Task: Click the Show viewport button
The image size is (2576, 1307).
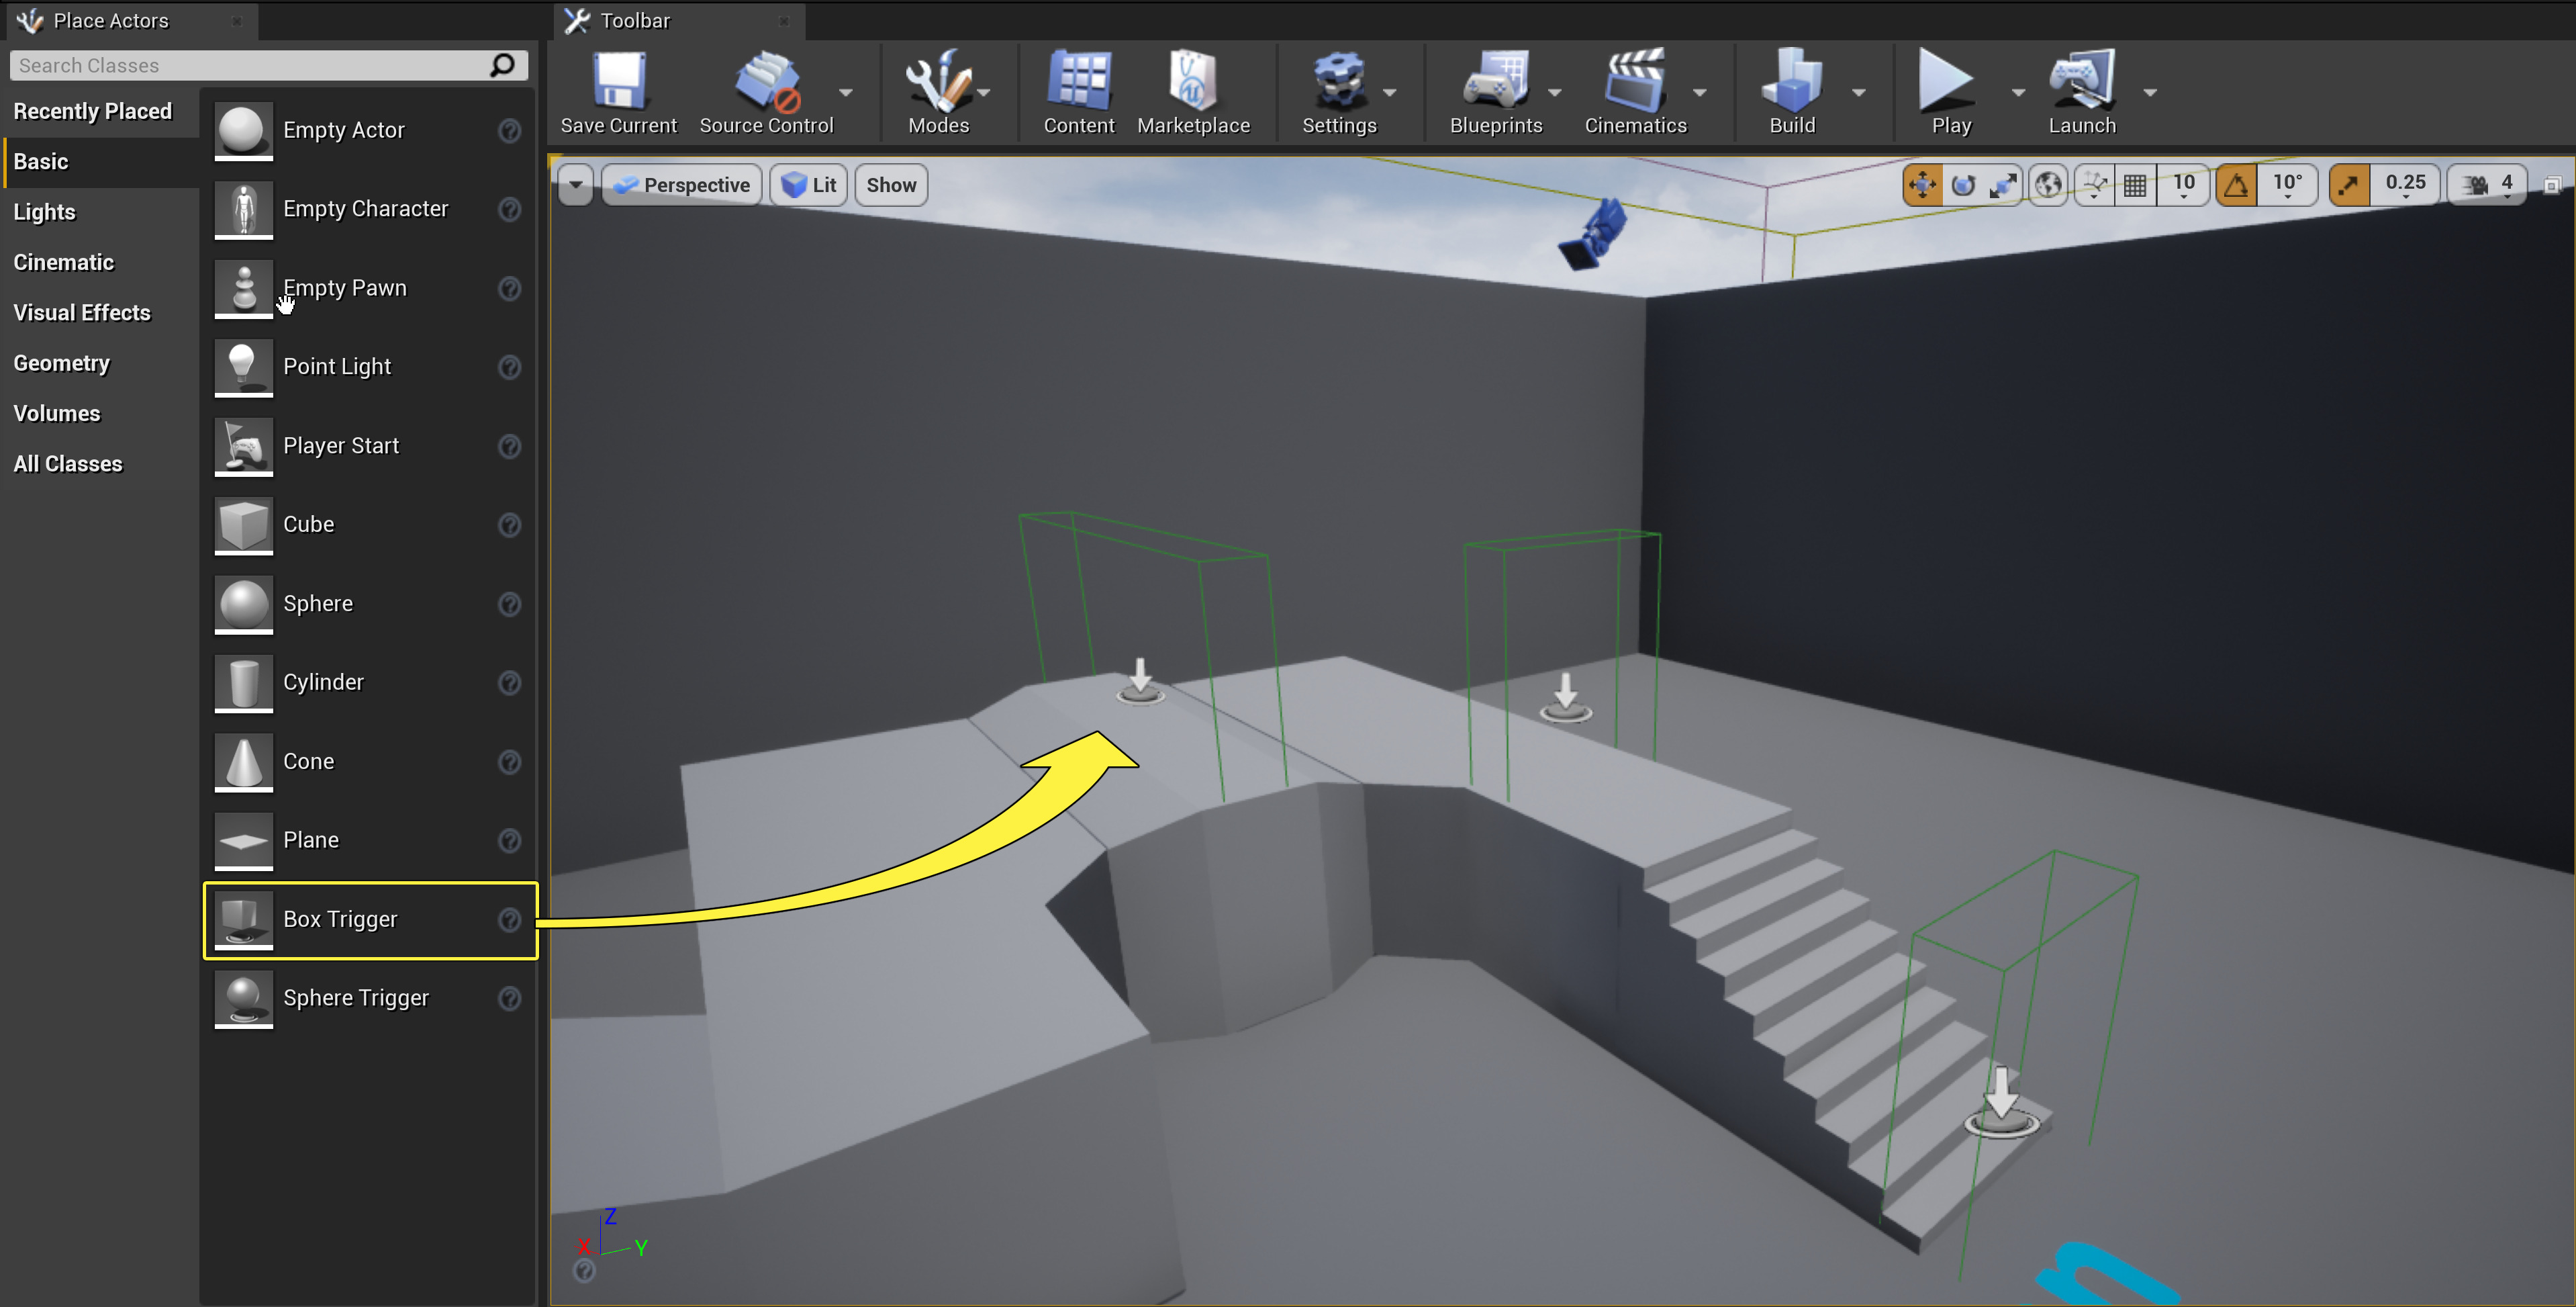Action: coord(890,185)
